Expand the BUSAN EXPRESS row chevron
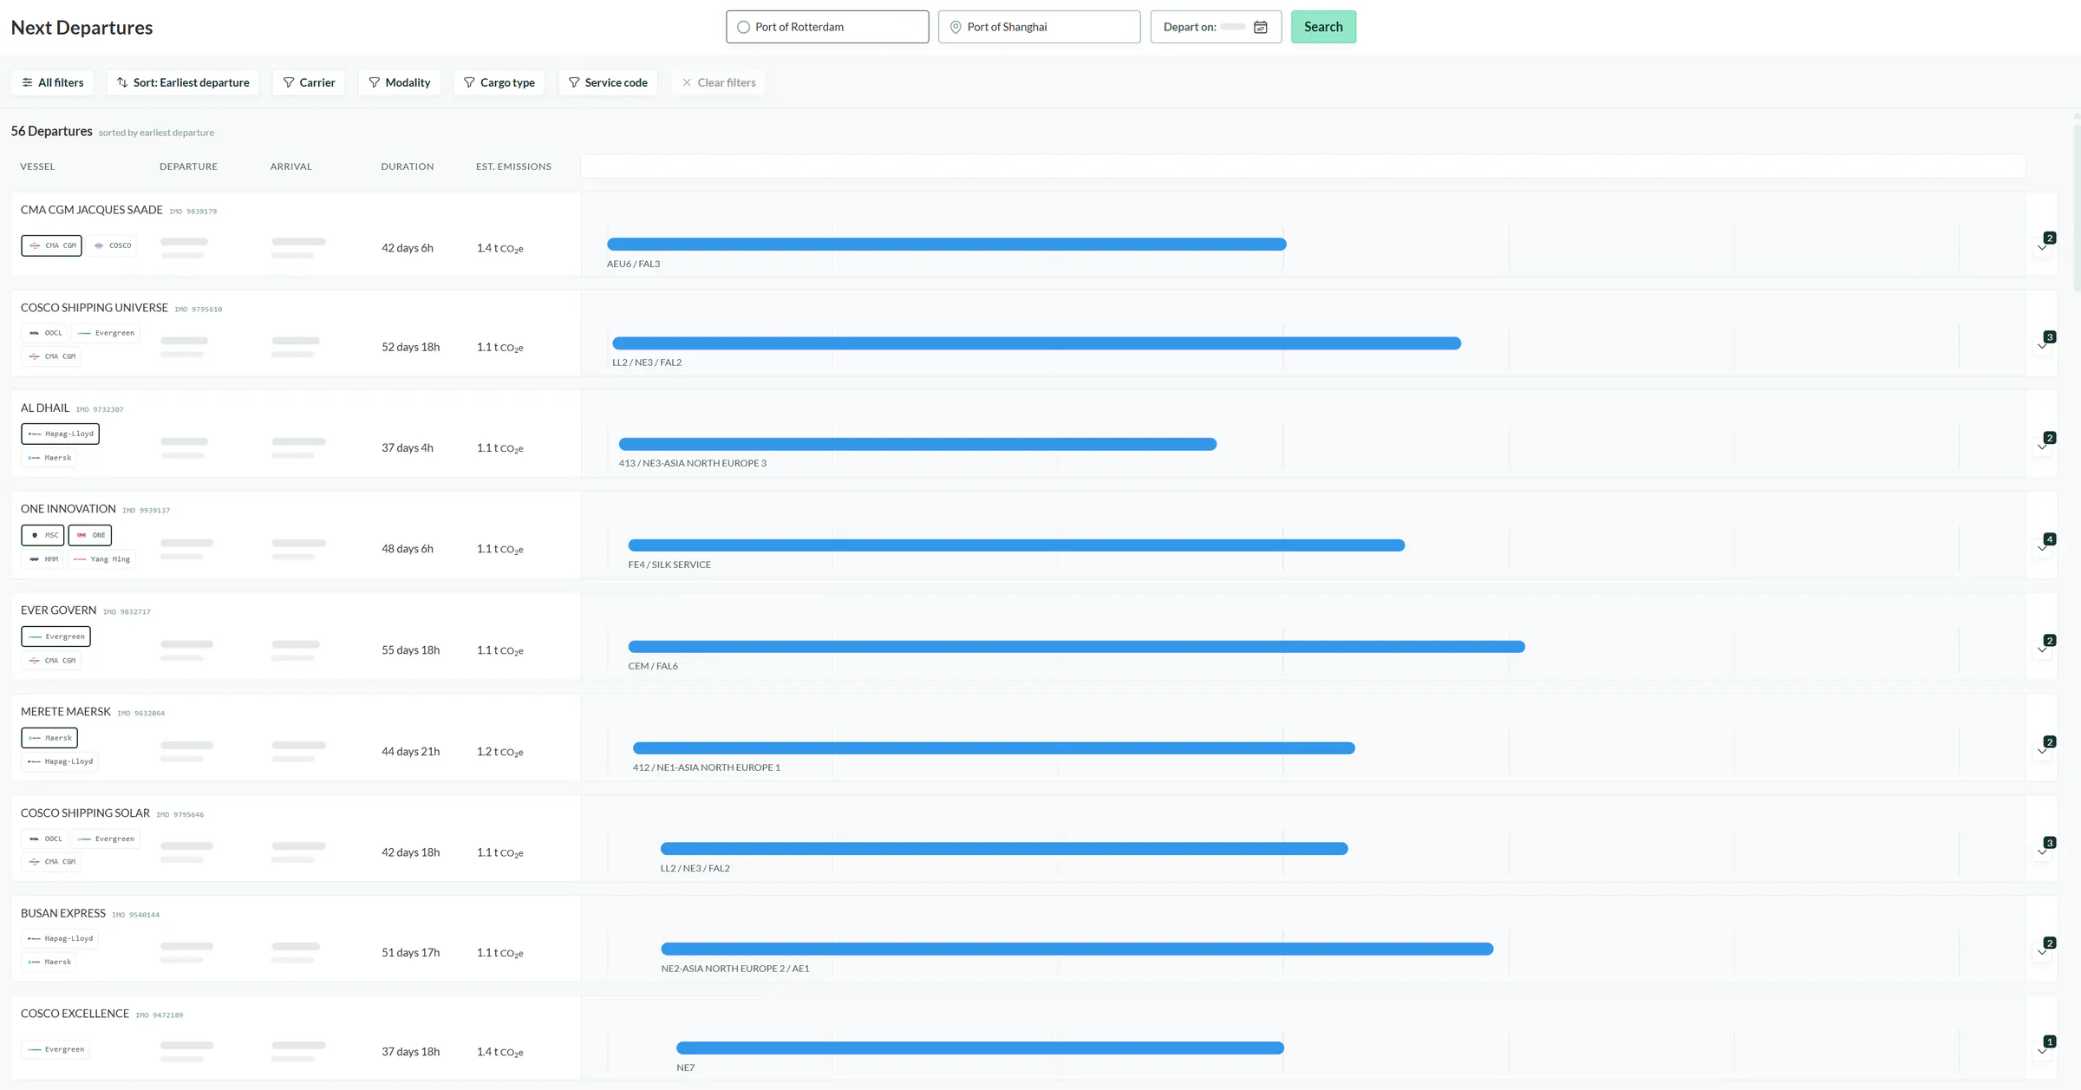 tap(2042, 952)
